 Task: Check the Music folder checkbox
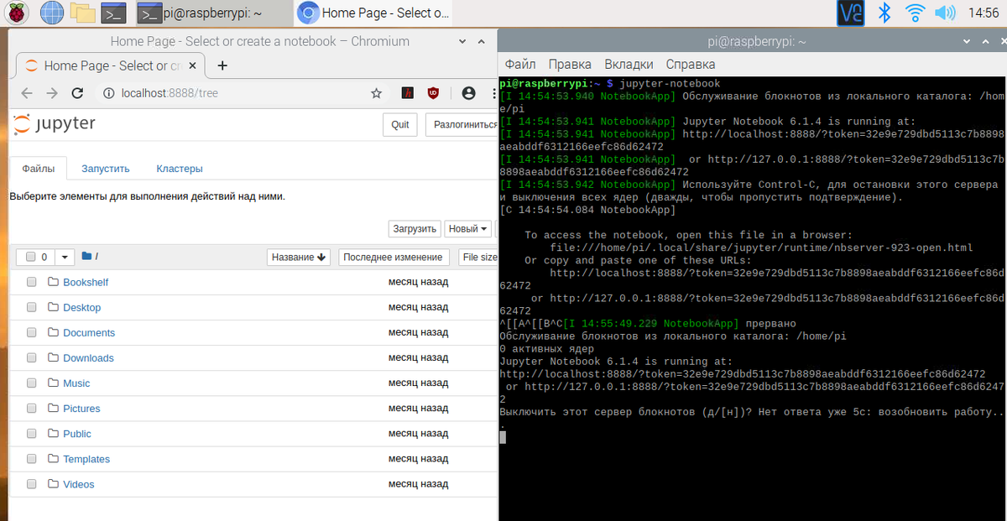[32, 383]
